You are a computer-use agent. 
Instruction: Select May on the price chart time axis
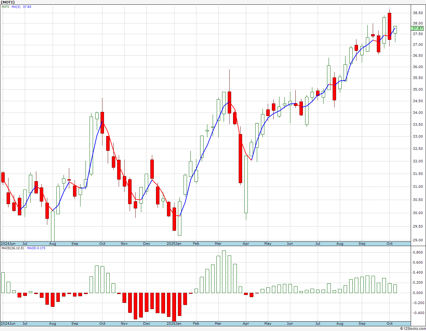268,244
